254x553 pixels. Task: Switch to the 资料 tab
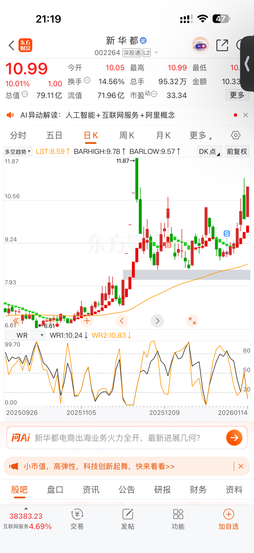(234, 489)
